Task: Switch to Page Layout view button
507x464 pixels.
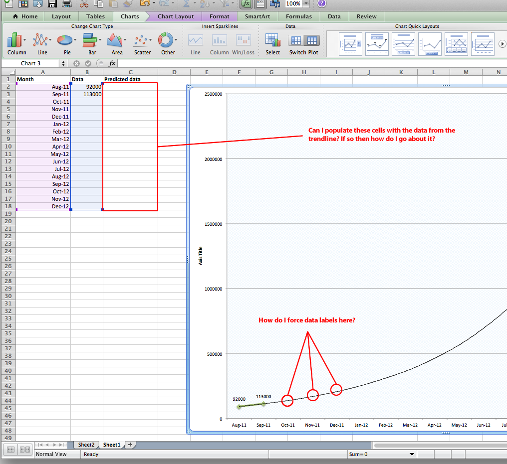Action: [25, 450]
